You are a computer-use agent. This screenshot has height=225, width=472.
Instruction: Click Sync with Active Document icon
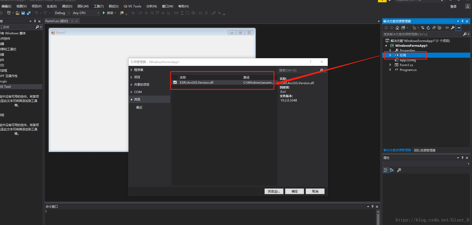point(423,28)
